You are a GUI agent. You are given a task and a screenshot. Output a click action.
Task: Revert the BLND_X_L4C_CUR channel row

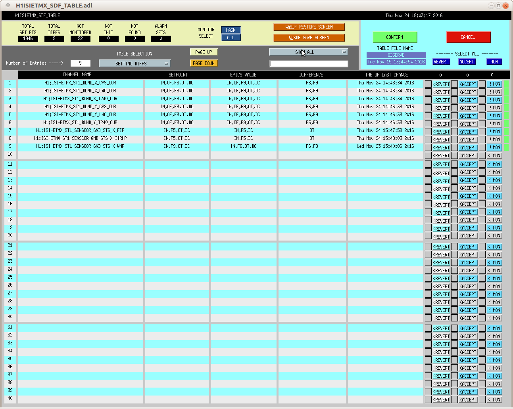click(442, 92)
